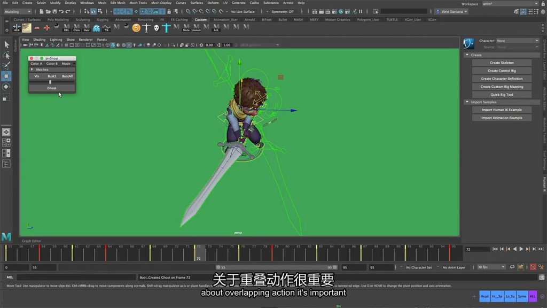Toggle the Hi_Sp selection set button
Image resolution: width=547 pixels, height=308 pixels.
click(x=497, y=296)
